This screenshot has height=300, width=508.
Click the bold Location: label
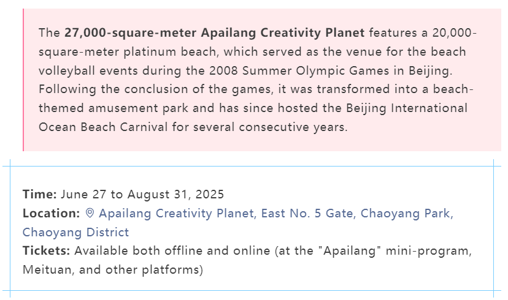click(51, 213)
